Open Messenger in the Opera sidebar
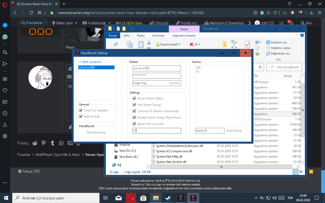 5,25
